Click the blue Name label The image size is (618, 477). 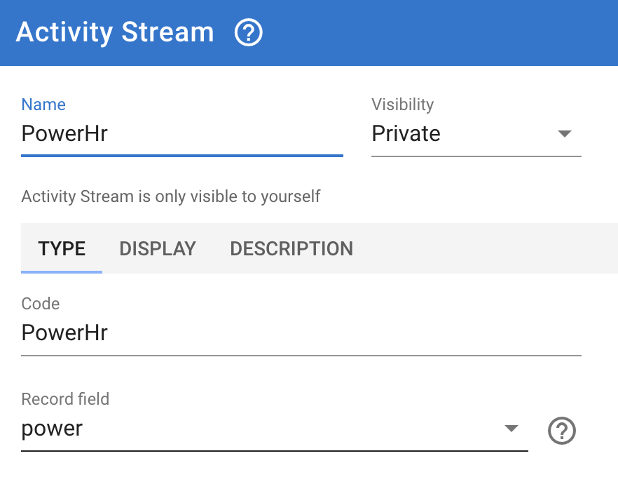[x=43, y=105]
